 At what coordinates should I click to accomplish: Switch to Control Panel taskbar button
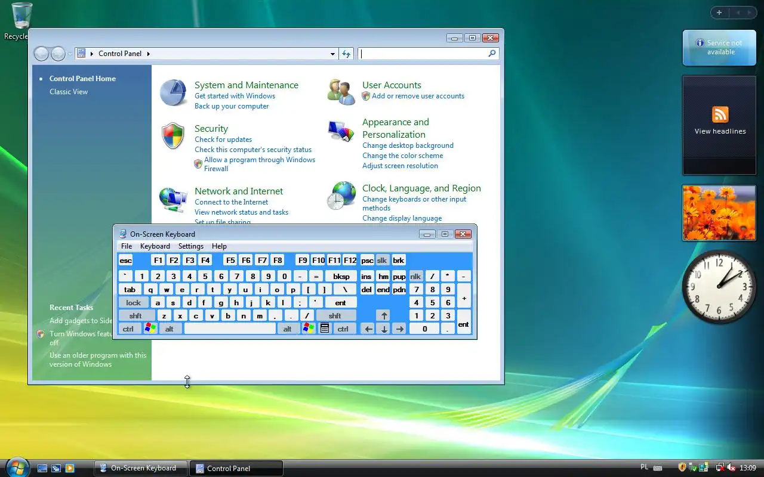[236, 468]
